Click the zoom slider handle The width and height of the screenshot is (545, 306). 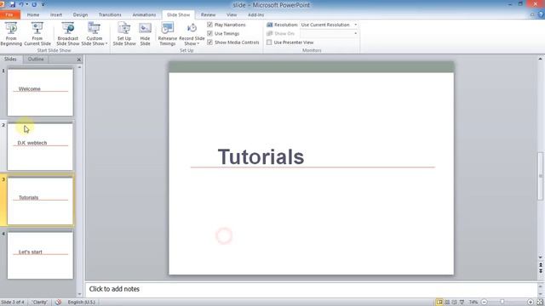502,303
